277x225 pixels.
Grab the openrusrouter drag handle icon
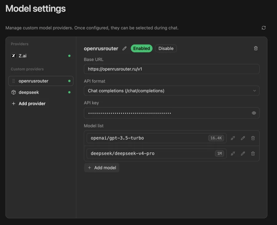(14, 81)
